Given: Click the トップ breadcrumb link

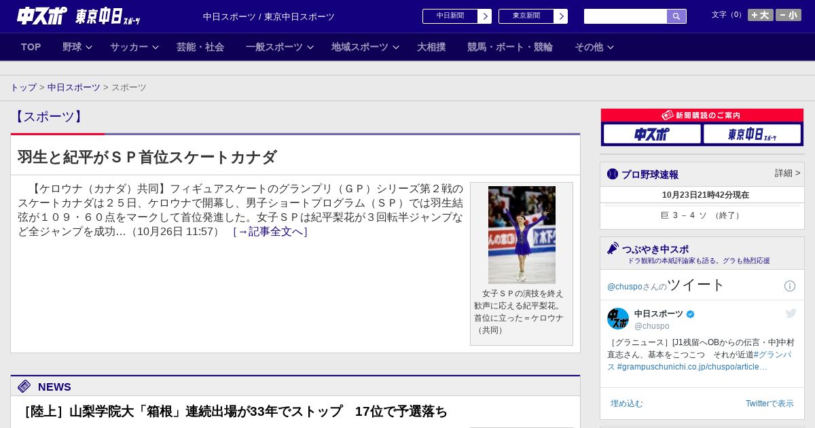Looking at the screenshot, I should pyautogui.click(x=24, y=88).
